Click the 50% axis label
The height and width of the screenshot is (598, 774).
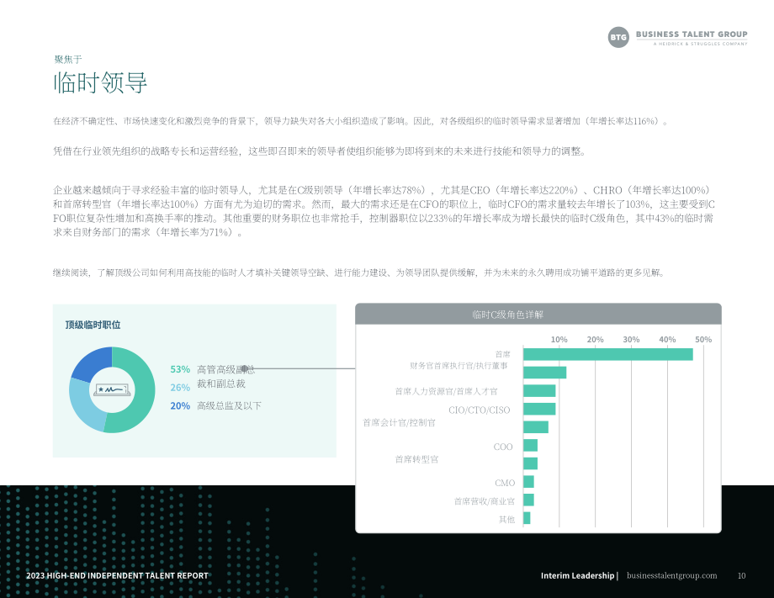pyautogui.click(x=703, y=340)
